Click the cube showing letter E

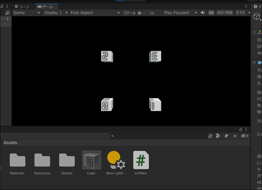[155, 56]
